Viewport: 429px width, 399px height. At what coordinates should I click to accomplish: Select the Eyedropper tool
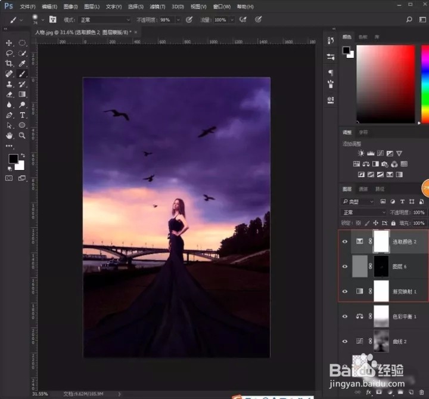(22, 64)
